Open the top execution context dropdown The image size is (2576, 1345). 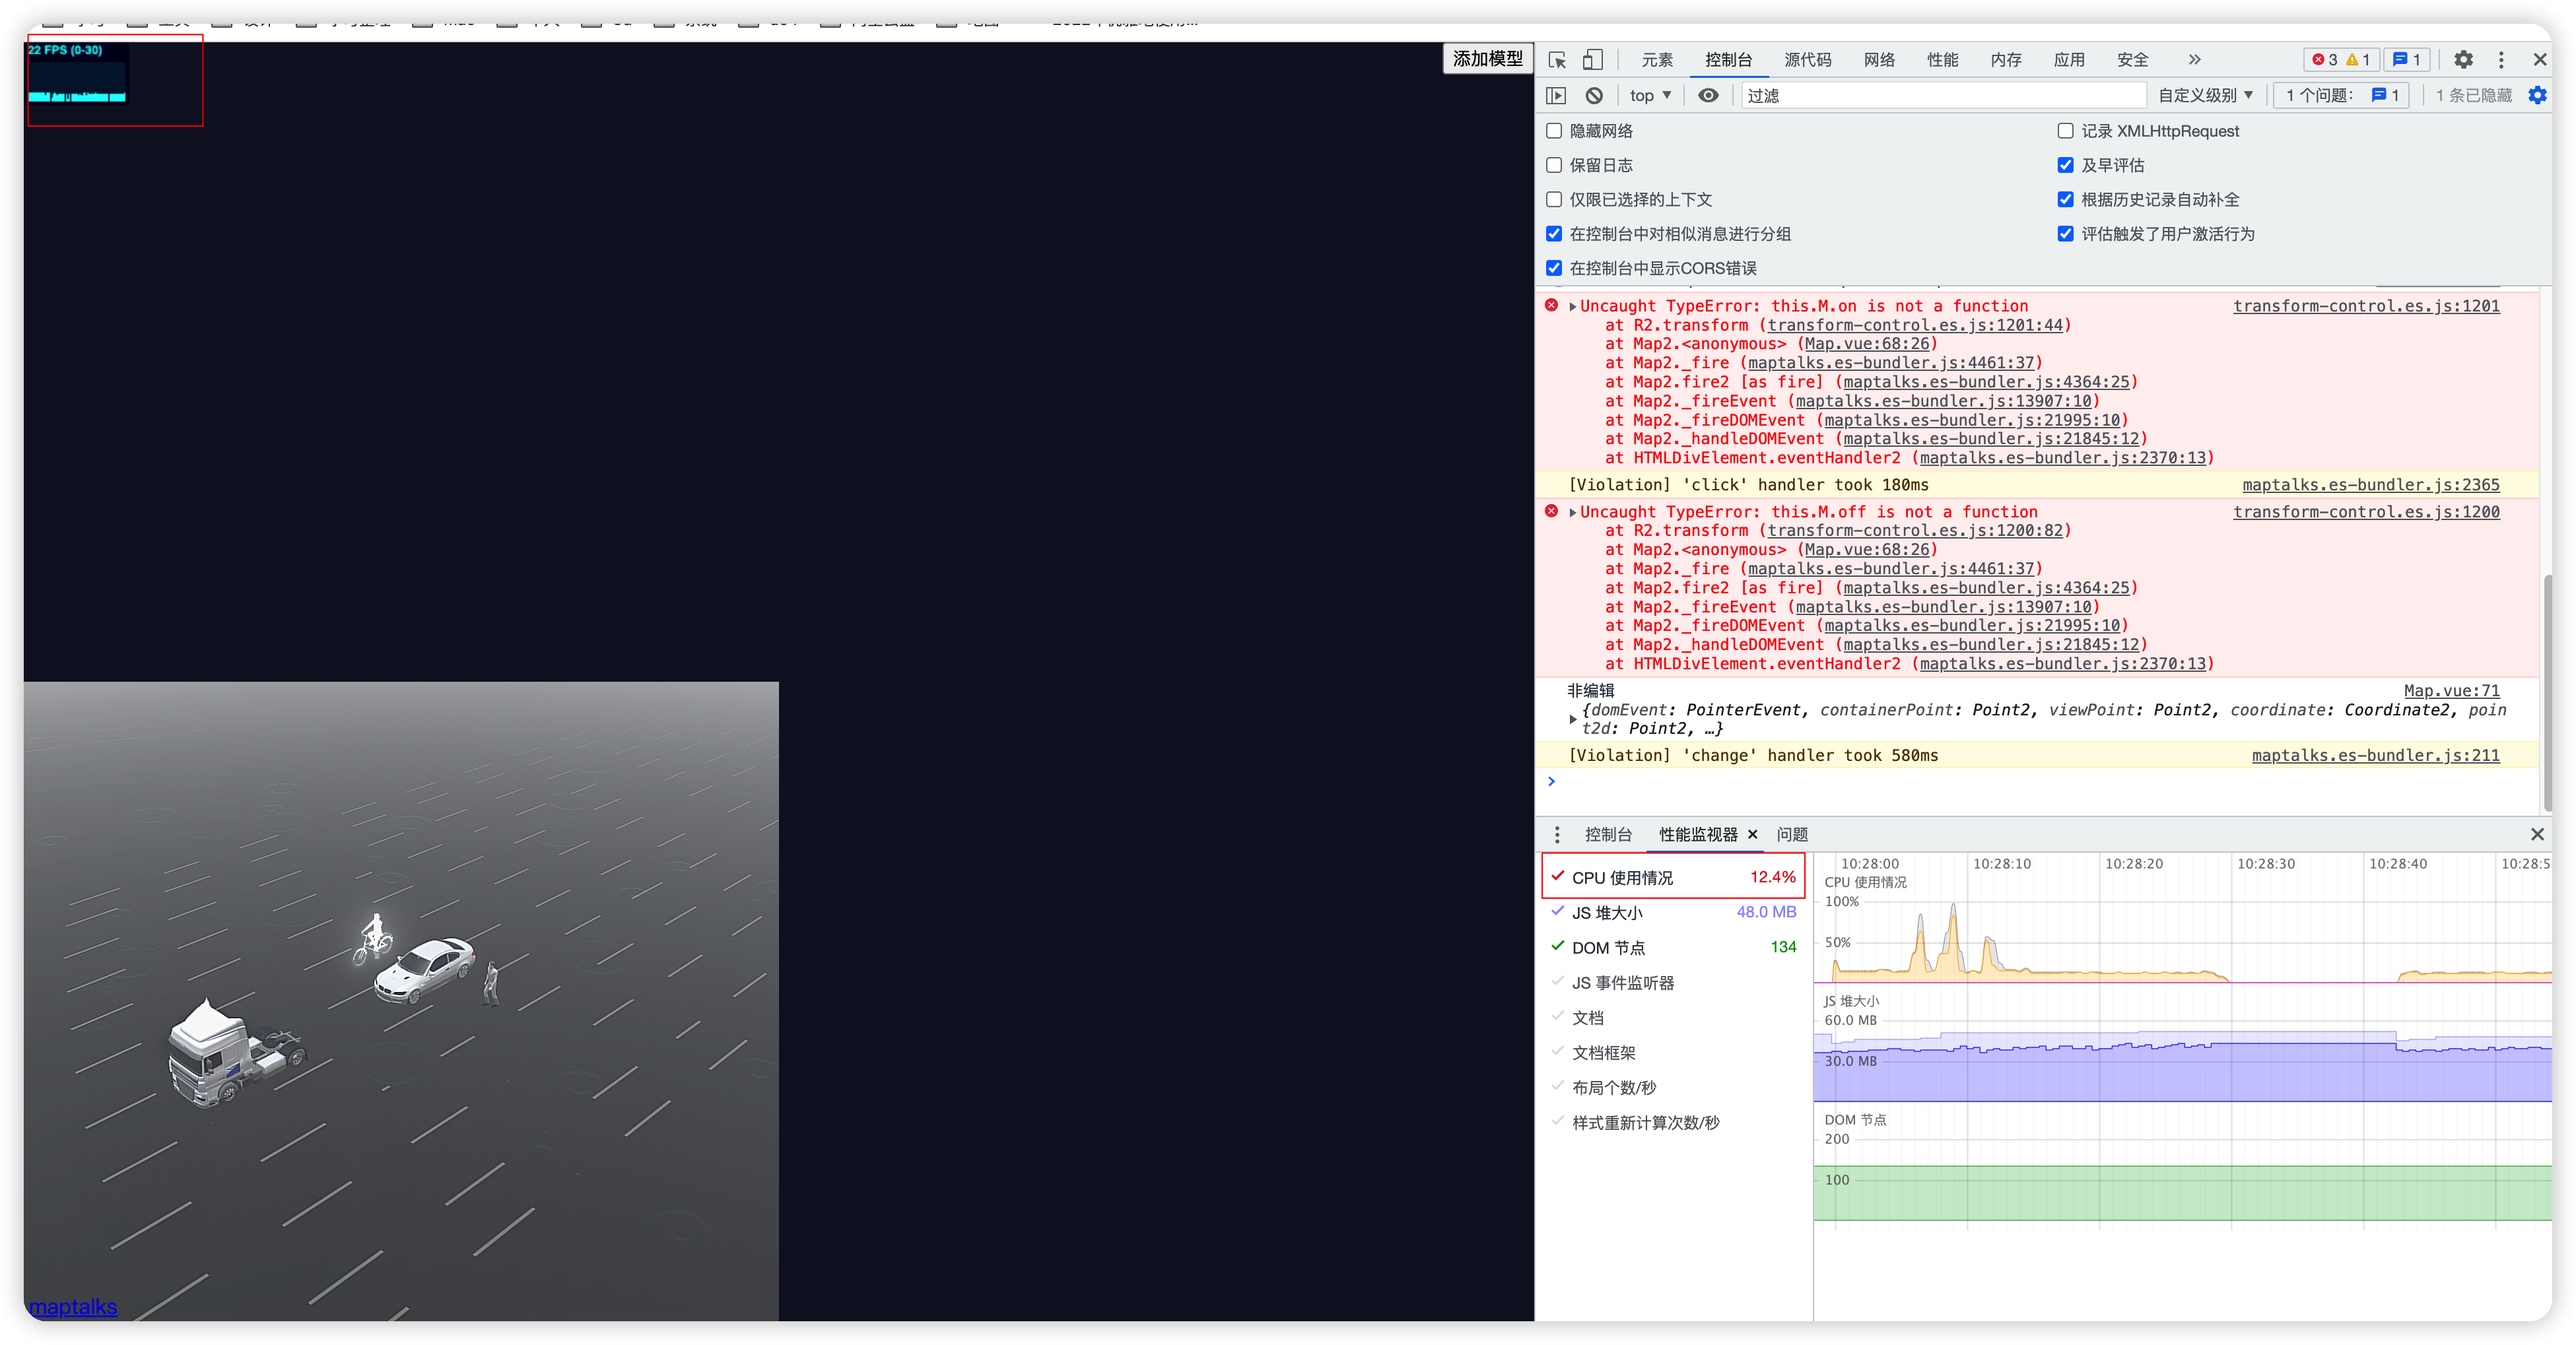tap(1649, 95)
